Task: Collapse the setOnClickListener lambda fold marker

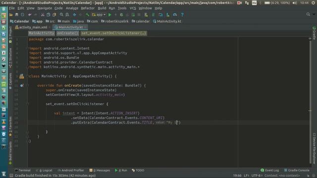Action: (x=28, y=104)
